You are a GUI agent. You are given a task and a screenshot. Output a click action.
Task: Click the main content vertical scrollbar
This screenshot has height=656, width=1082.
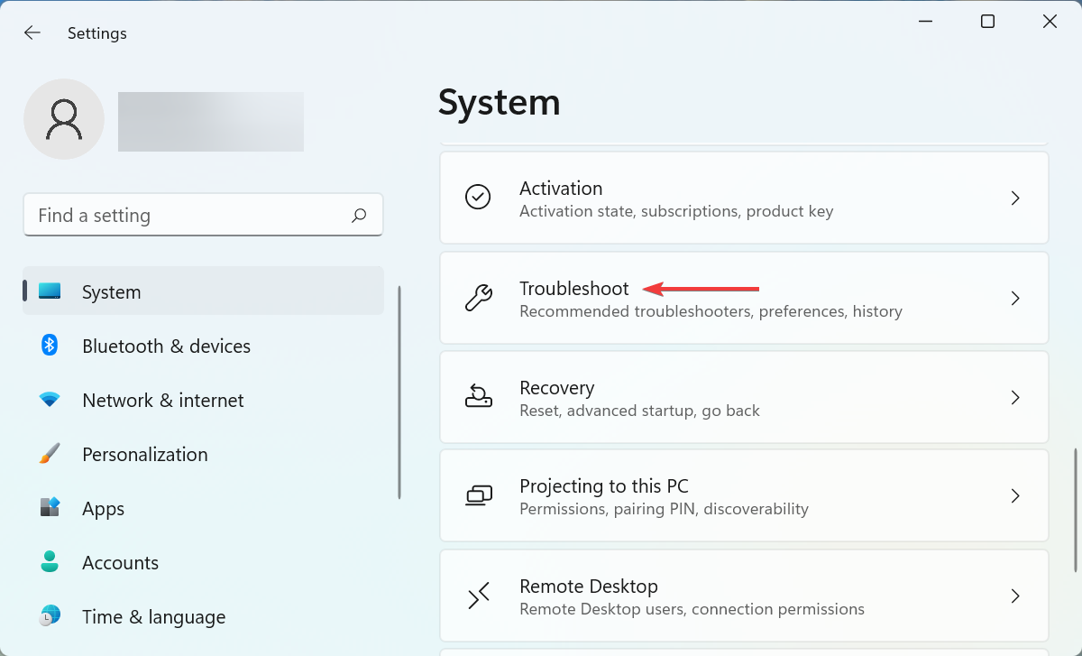[1076, 510]
